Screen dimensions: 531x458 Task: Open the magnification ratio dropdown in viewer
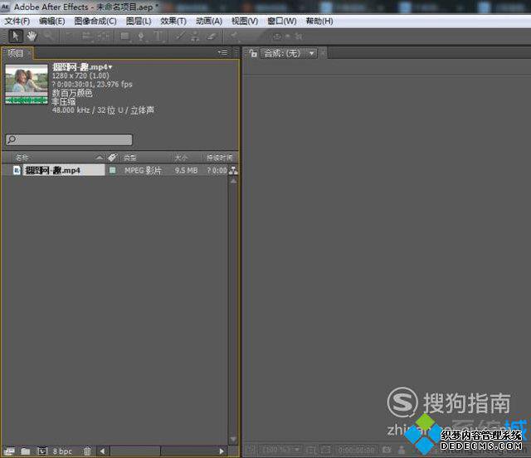(x=282, y=450)
